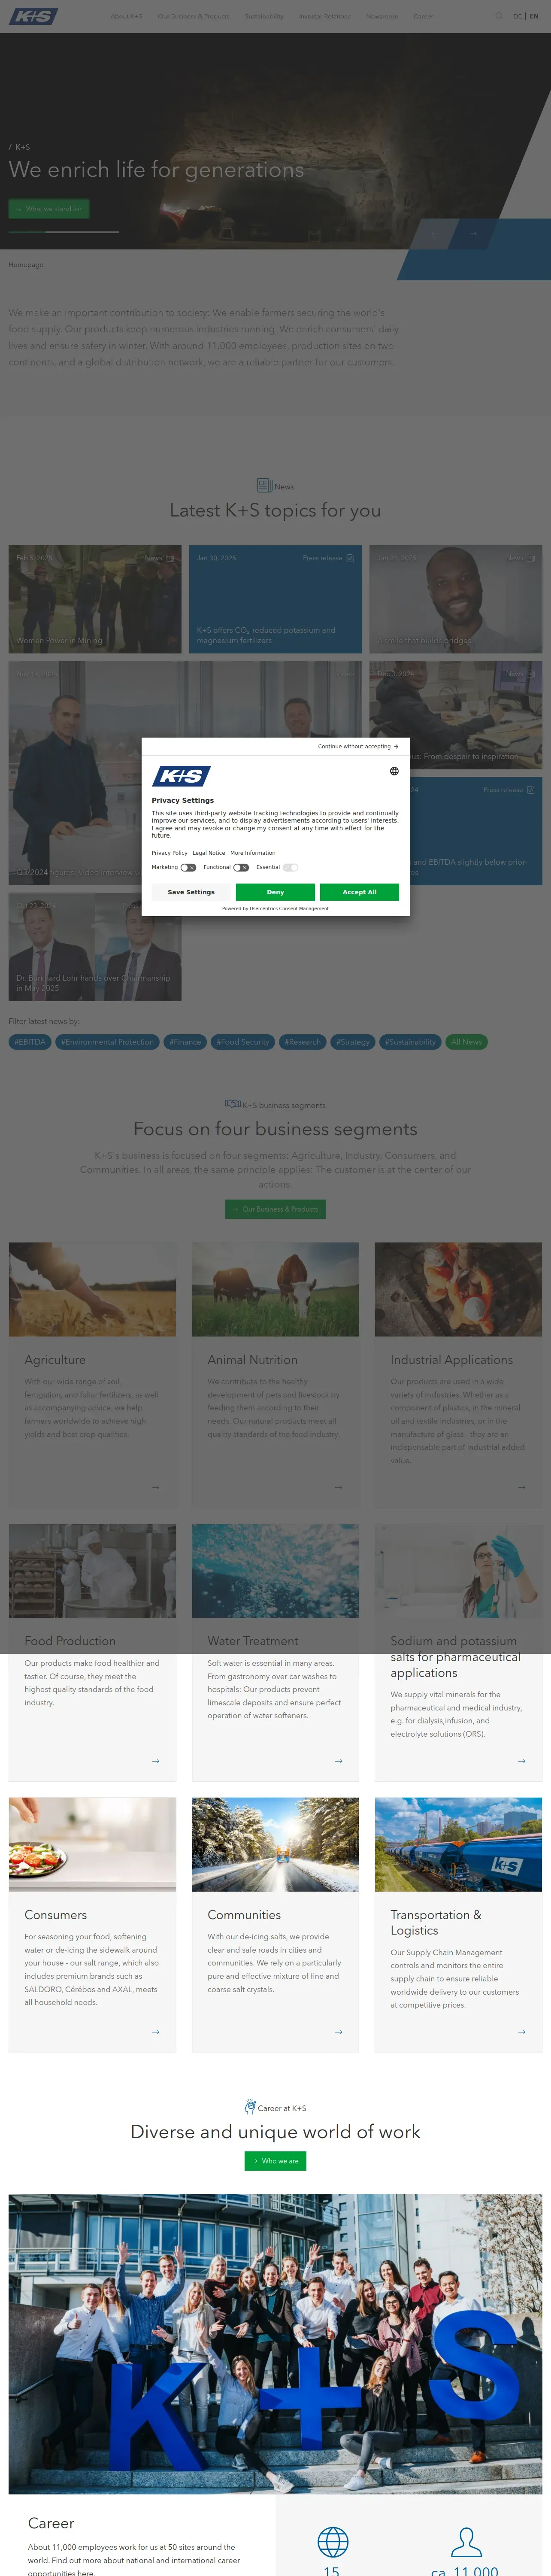The image size is (551, 2576).
Task: Click the arrow icon on Water Treatment card
Action: coord(339,1761)
